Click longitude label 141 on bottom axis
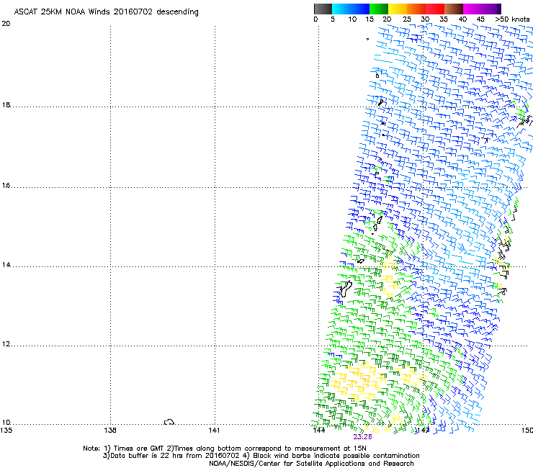Viewport: 533px width, 468px height. [215, 431]
